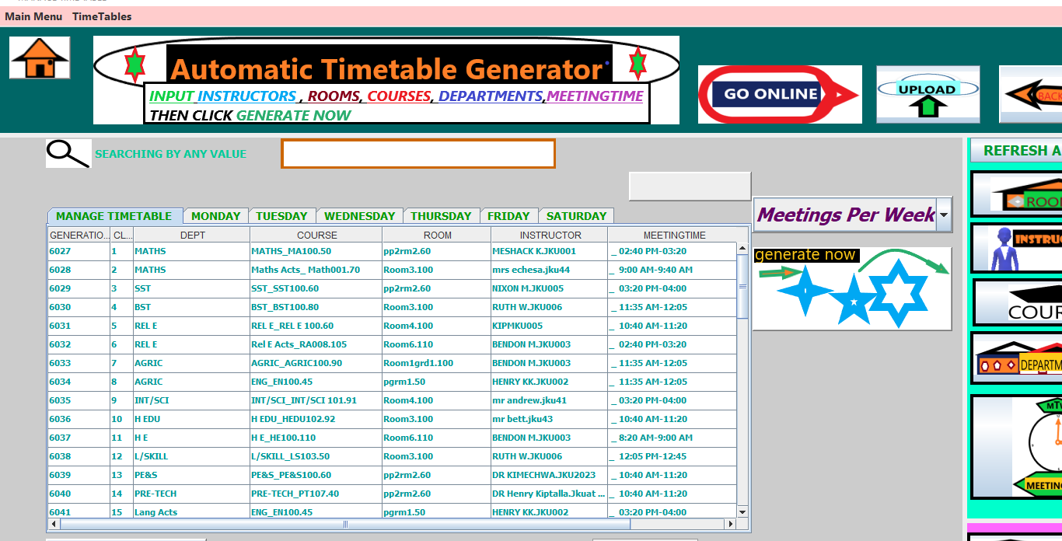Open the TimeTables menu
The height and width of the screenshot is (541, 1062).
pos(102,16)
